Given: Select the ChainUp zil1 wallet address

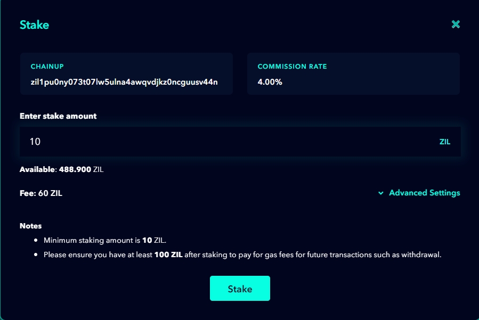Looking at the screenshot, I should pyautogui.click(x=124, y=82).
